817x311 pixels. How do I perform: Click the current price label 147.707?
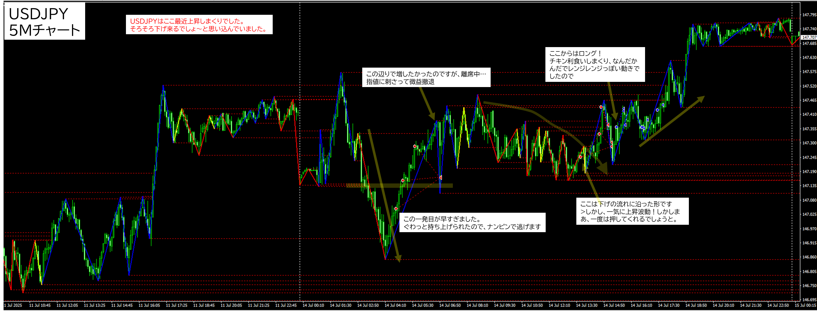809,38
